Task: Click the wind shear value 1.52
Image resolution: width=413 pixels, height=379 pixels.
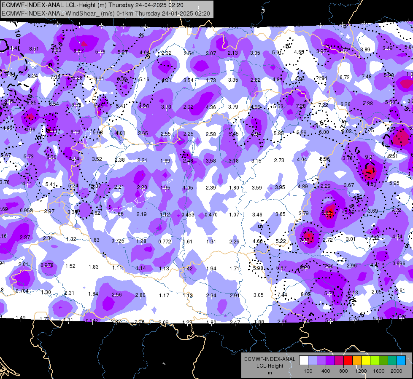Action: click(70, 266)
